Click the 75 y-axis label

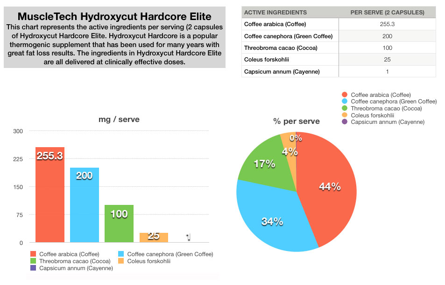(x=20, y=215)
